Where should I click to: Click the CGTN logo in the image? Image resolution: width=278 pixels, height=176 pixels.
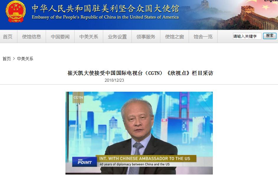point(78,98)
